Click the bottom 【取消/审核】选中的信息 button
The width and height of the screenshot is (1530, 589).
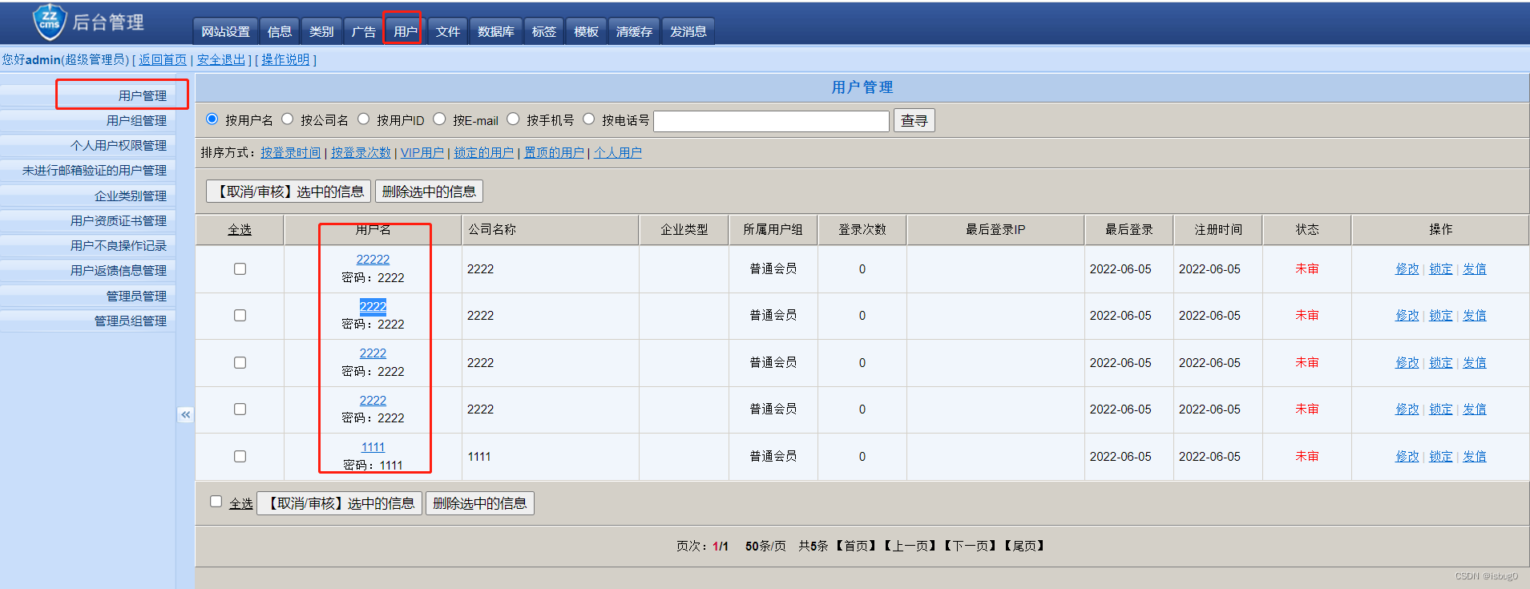(x=339, y=503)
